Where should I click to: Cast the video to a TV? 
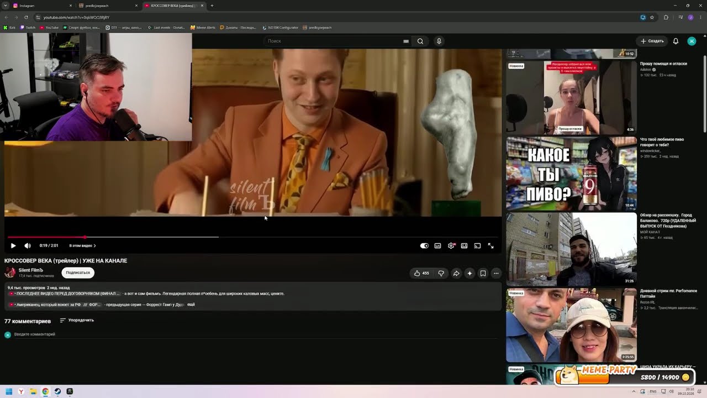pyautogui.click(x=477, y=245)
